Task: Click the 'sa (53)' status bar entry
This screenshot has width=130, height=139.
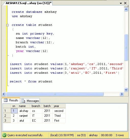Action: point(81,135)
